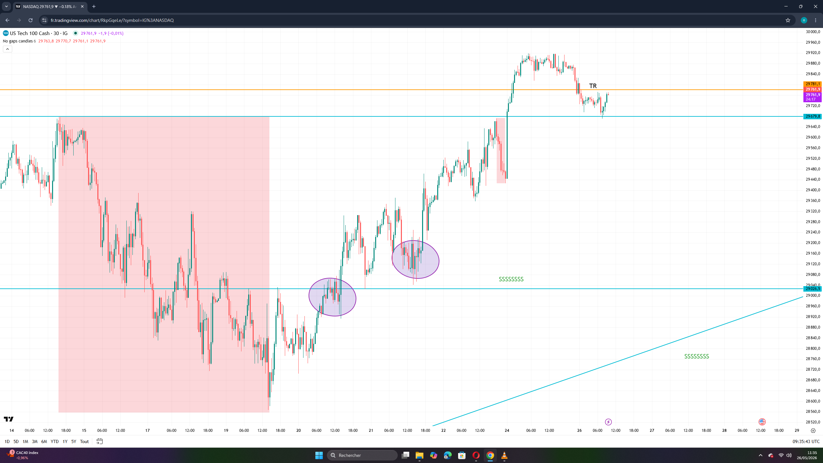Click the lightning event marker

coord(608,422)
